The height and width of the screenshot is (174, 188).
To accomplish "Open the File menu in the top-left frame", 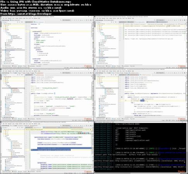I will (2, 19).
